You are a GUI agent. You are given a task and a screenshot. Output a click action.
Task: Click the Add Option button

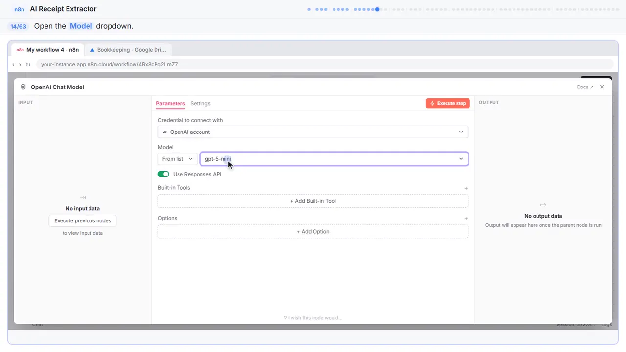[x=313, y=232]
